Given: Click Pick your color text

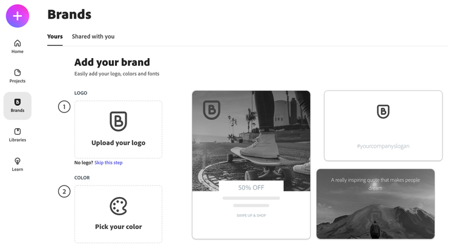Looking at the screenshot, I should click(x=118, y=227).
